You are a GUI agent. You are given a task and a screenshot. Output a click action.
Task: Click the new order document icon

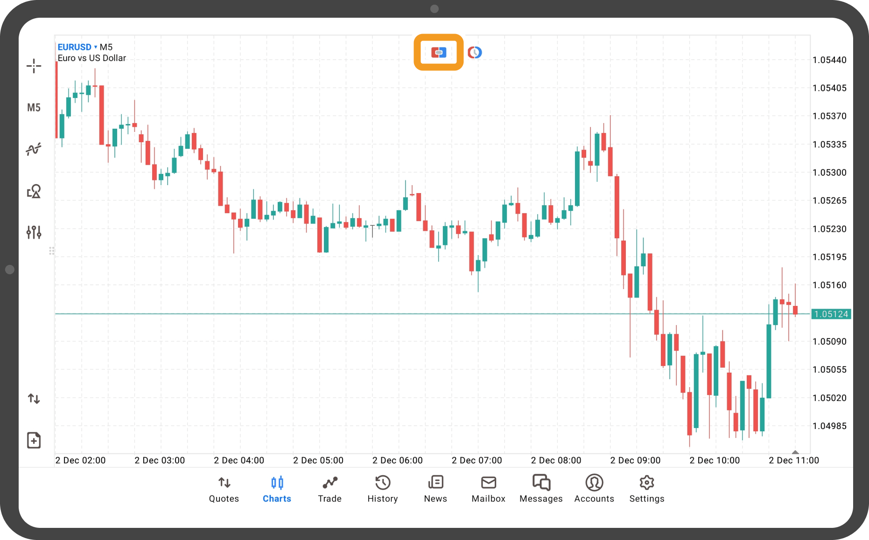(34, 440)
